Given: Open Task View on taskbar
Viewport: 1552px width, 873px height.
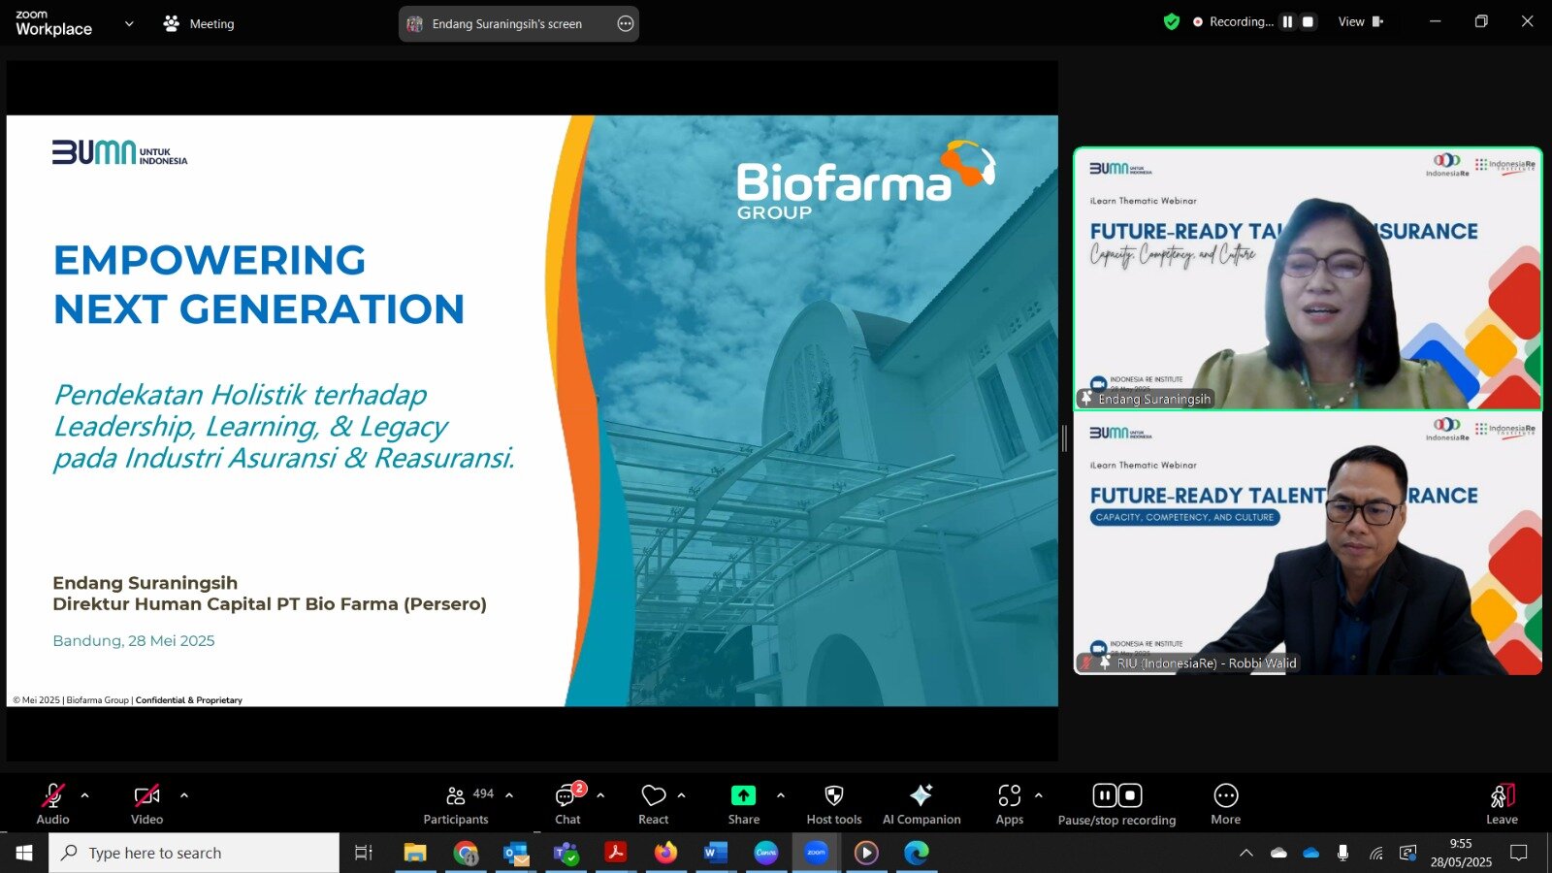Looking at the screenshot, I should tap(364, 853).
